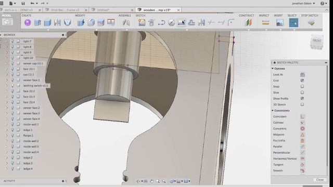
Task: Select the sketch Extend tool
Action: click(221, 22)
